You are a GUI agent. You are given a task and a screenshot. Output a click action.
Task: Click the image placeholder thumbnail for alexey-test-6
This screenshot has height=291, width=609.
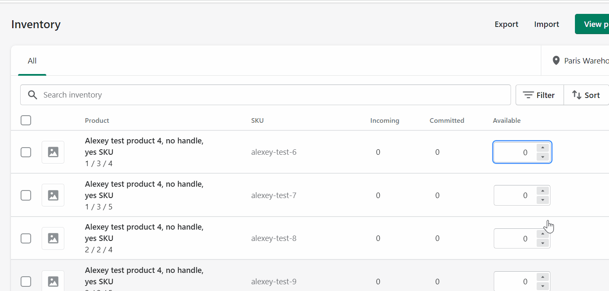(53, 152)
